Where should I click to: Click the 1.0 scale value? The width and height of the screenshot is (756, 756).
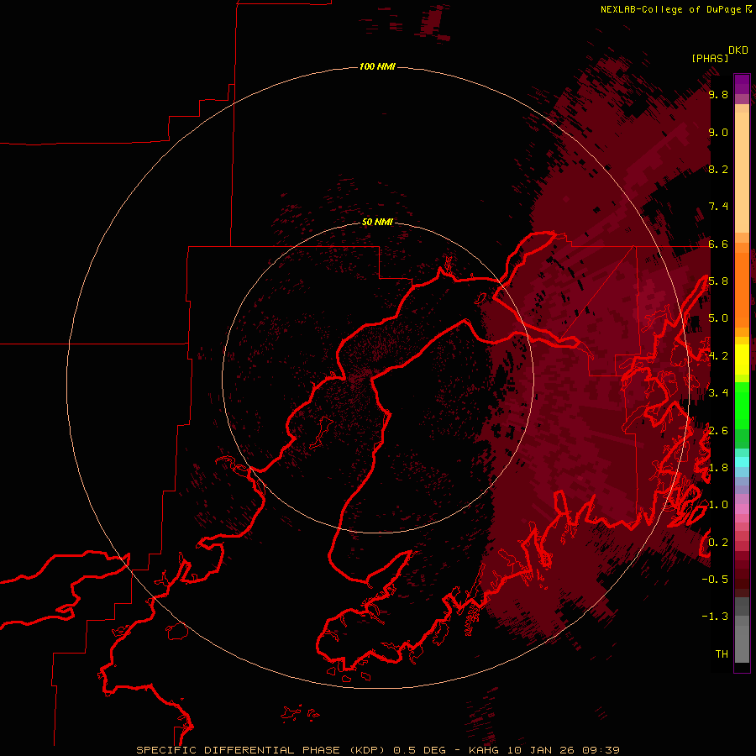coord(718,505)
